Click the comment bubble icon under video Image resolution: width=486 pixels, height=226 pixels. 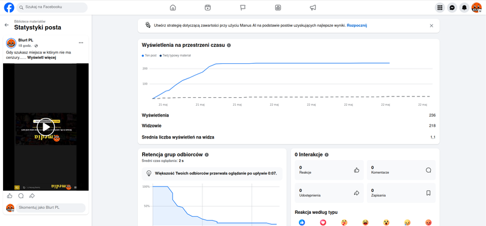[x=21, y=196]
